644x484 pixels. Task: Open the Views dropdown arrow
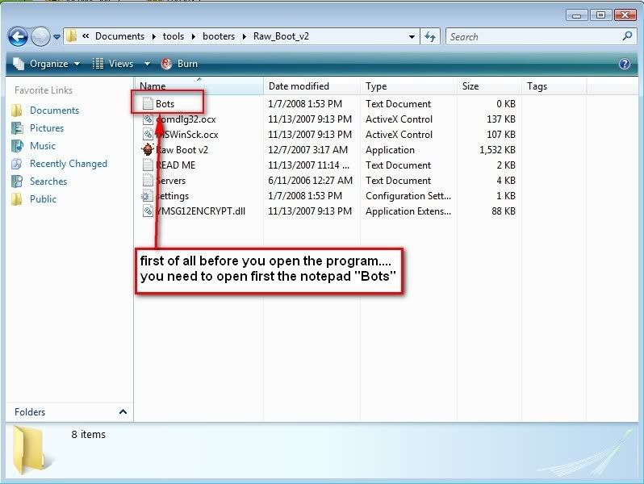pos(147,64)
